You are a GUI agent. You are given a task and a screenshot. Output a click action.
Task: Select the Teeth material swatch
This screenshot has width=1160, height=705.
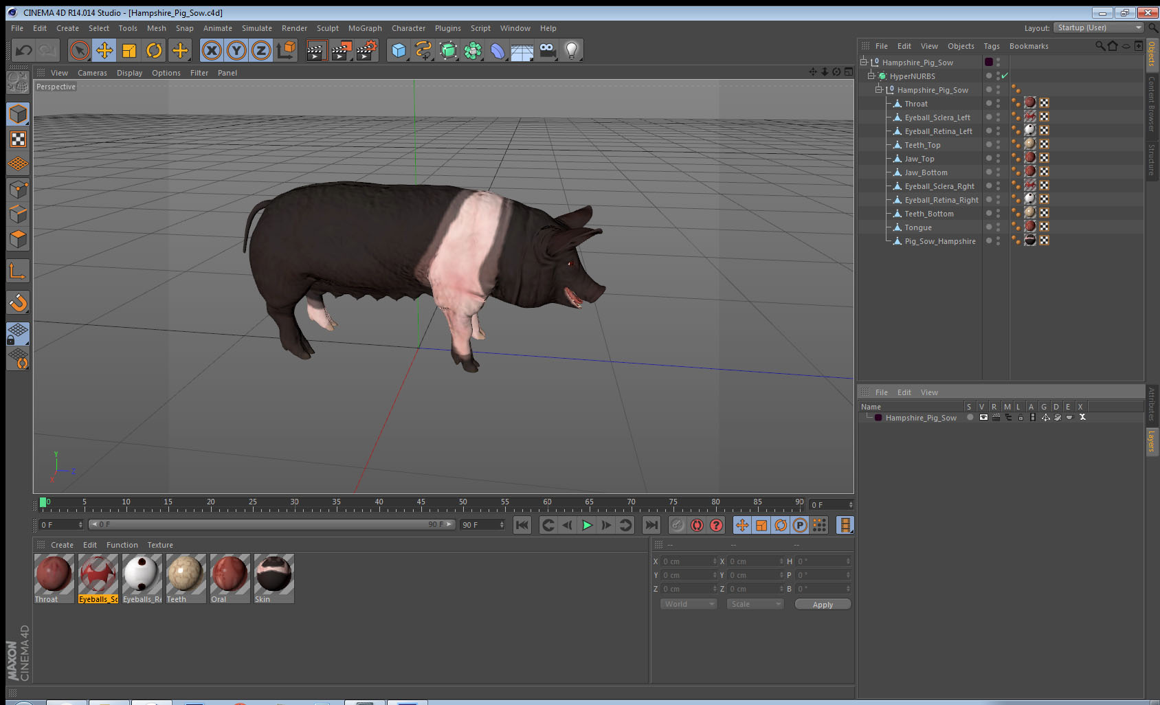(x=186, y=579)
